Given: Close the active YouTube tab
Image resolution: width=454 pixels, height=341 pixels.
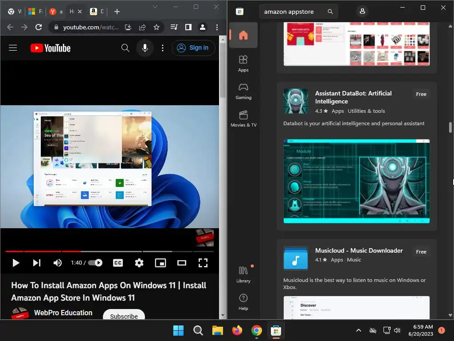Looking at the screenshot, I should point(80,12).
